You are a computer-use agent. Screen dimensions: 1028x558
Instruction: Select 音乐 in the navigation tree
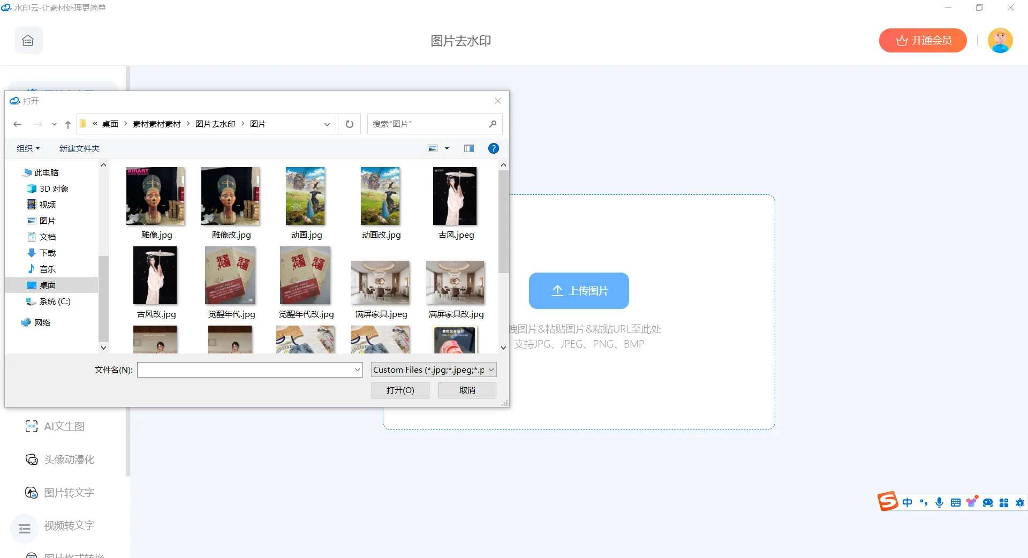pos(41,269)
